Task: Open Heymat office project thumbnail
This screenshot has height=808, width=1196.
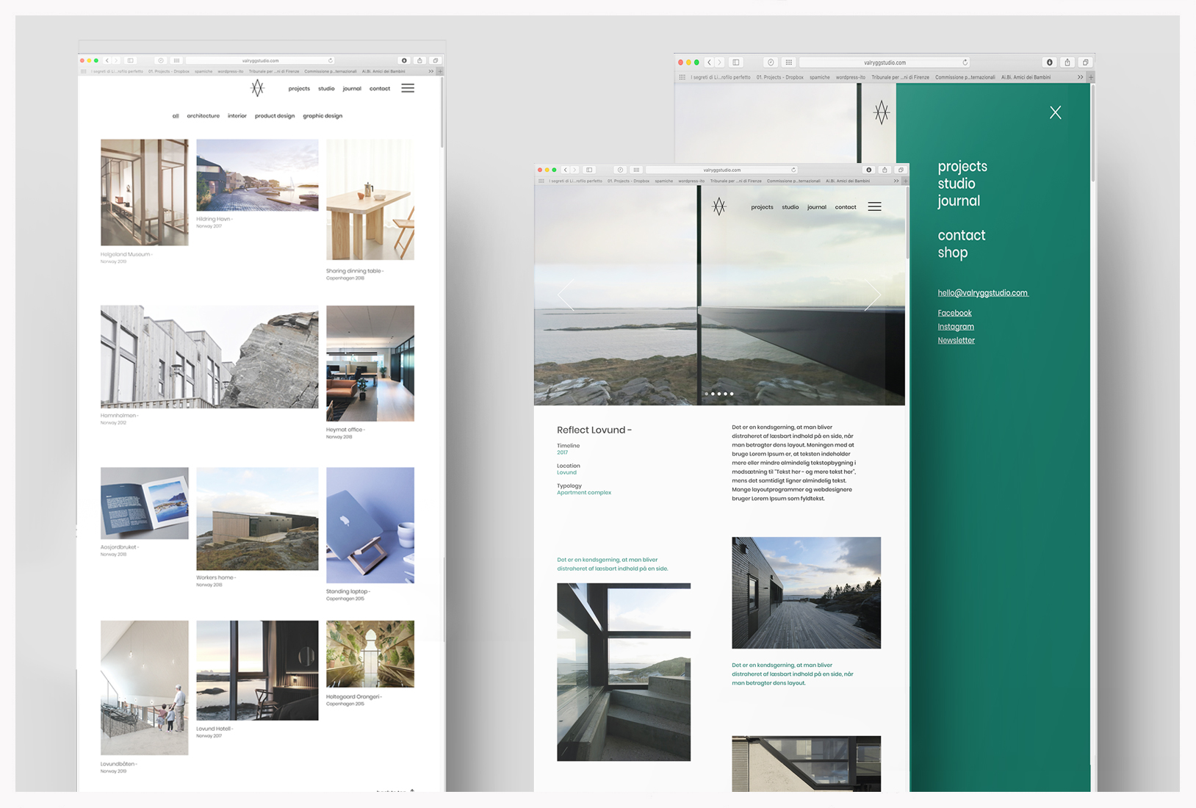Action: (x=370, y=364)
